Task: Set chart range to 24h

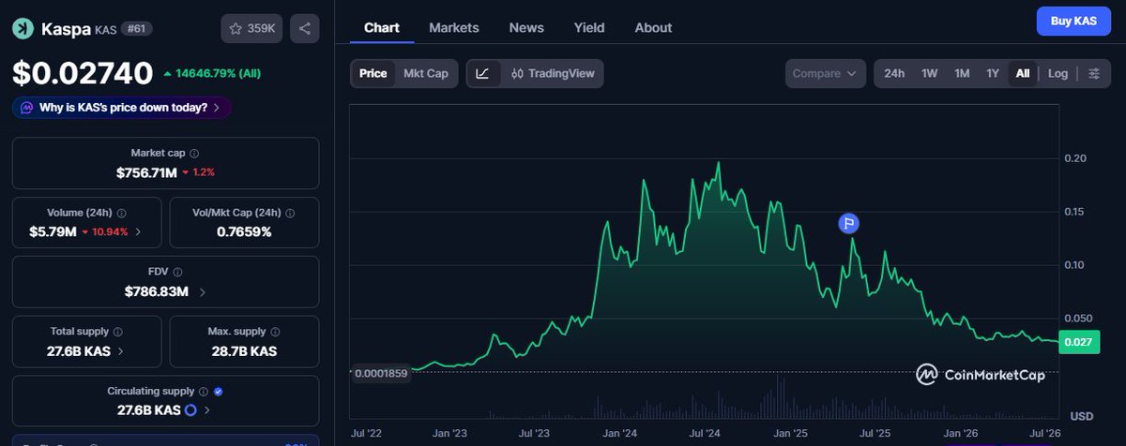Action: 894,73
